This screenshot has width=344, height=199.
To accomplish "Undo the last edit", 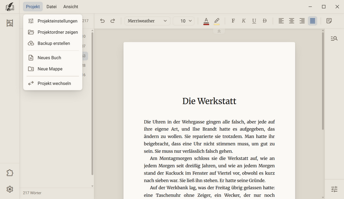I will [x=102, y=21].
